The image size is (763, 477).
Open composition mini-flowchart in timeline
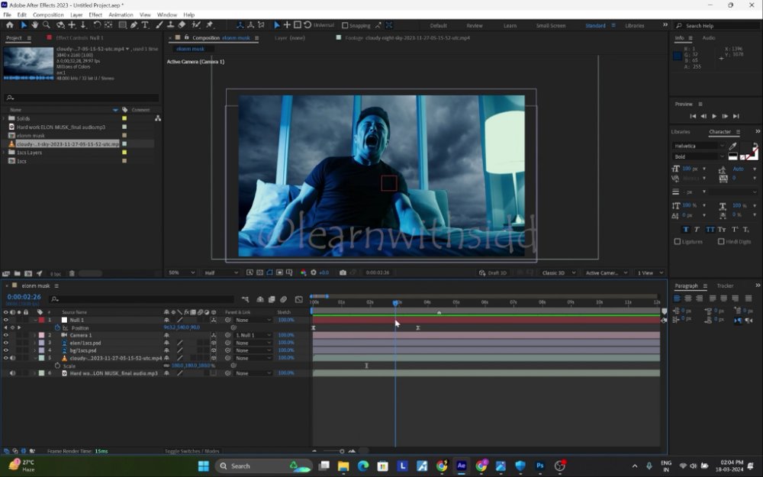[x=245, y=299]
